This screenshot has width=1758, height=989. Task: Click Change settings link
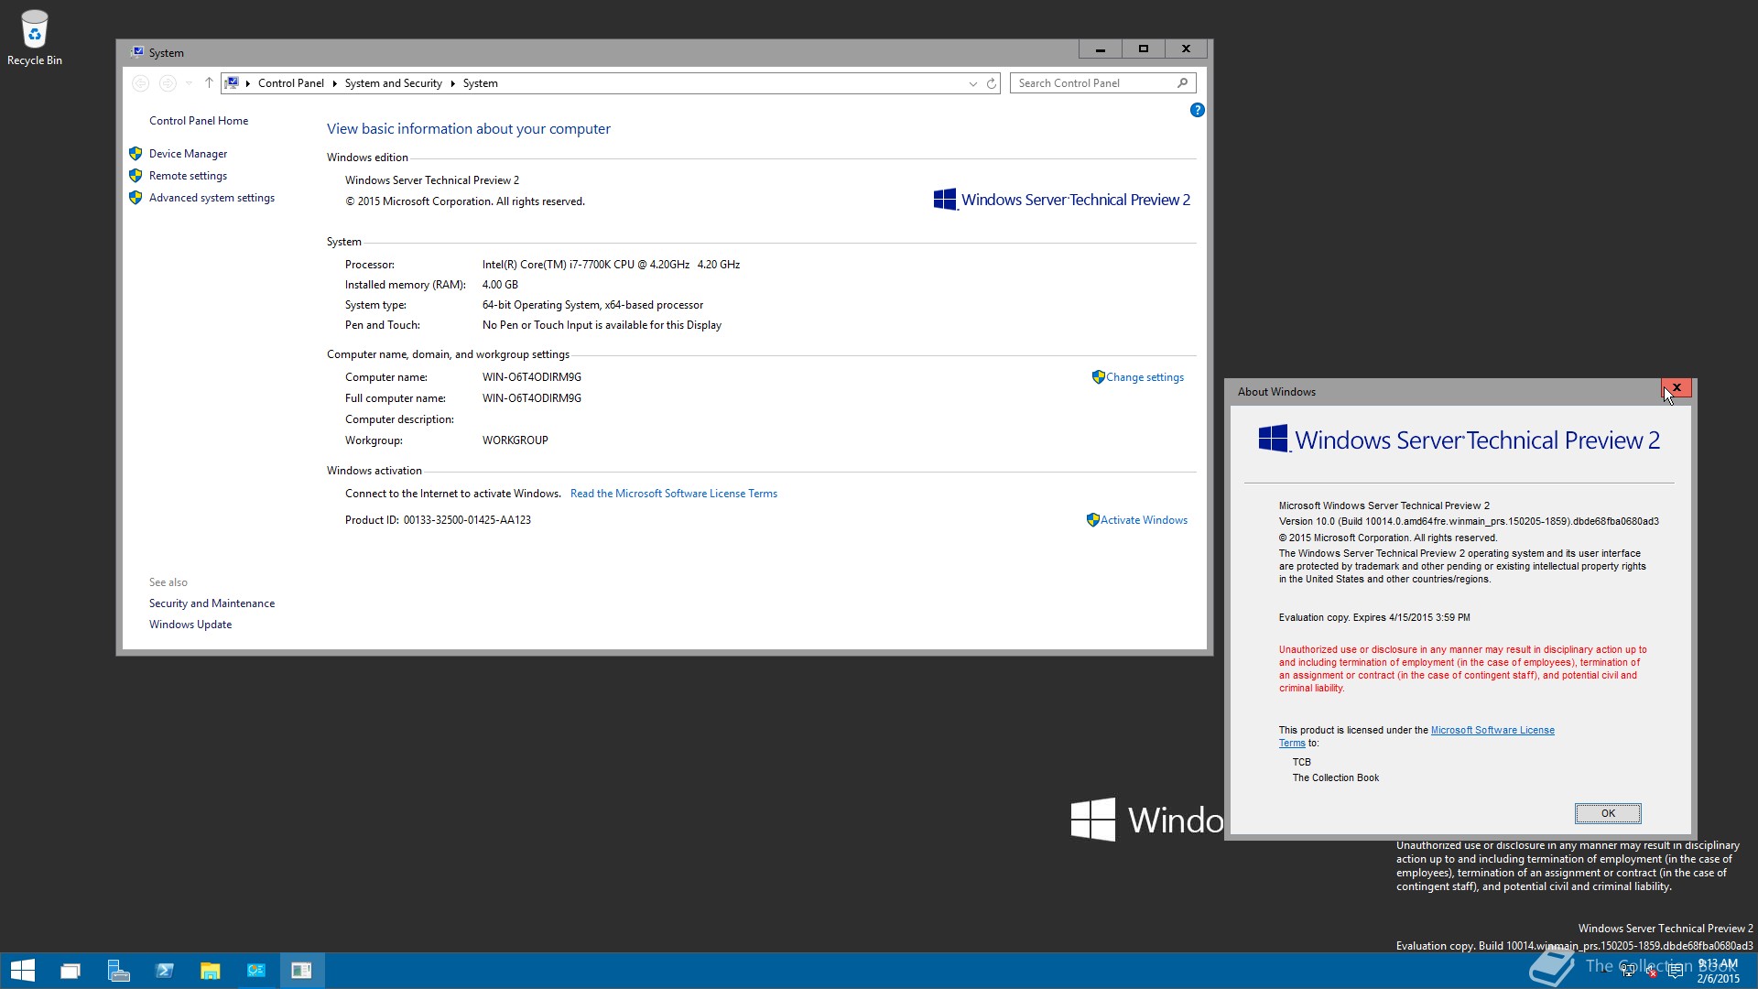point(1145,377)
